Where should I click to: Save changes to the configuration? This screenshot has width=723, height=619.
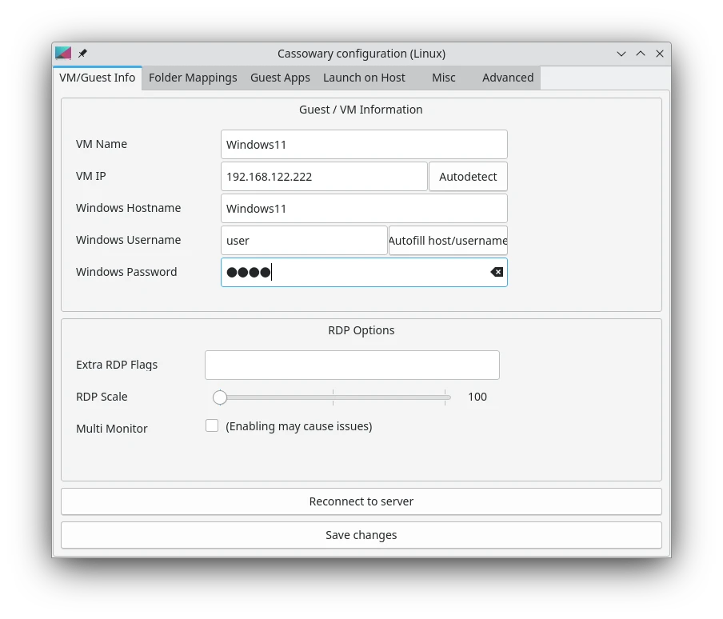pyautogui.click(x=361, y=535)
